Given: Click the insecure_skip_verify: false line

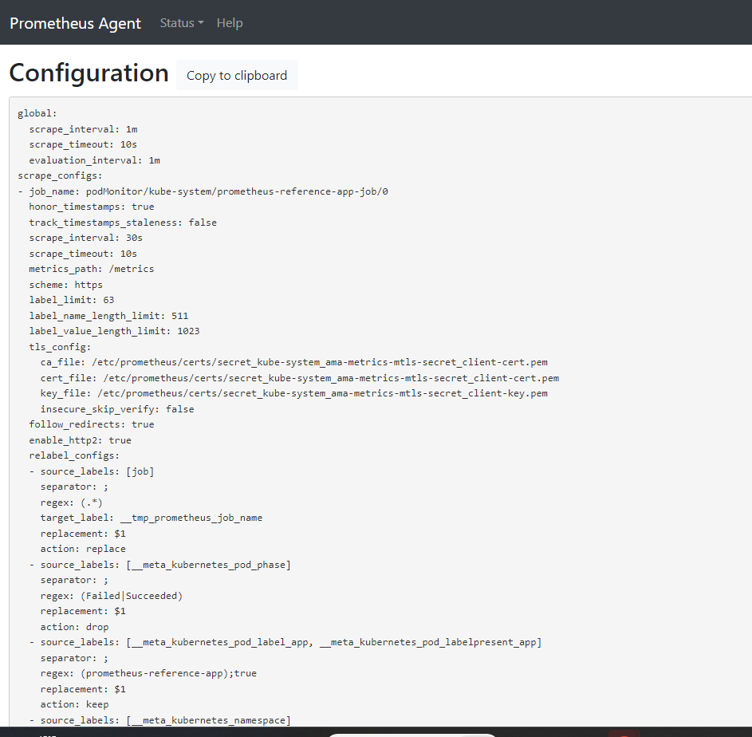Looking at the screenshot, I should coord(117,409).
